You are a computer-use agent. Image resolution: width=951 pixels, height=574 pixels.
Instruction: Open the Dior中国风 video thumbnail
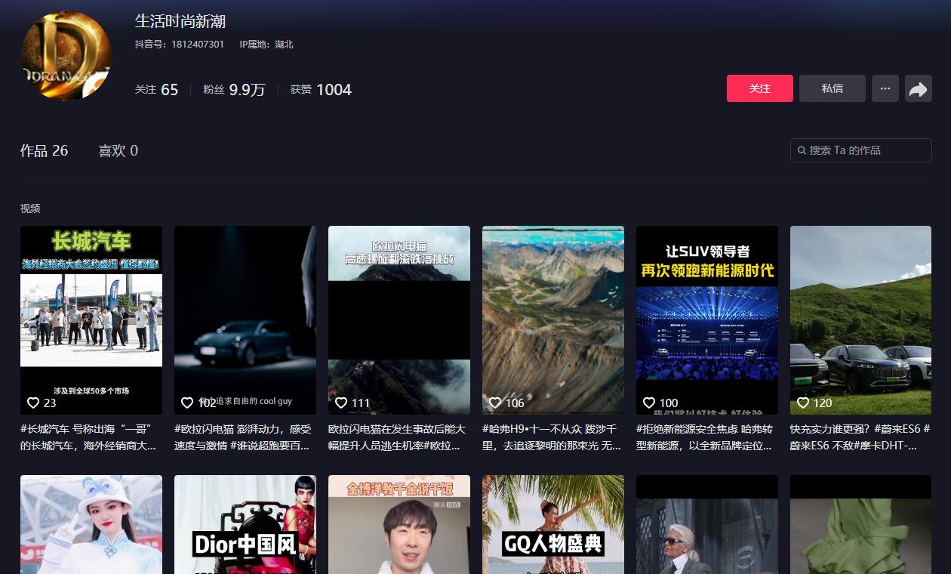point(245,524)
